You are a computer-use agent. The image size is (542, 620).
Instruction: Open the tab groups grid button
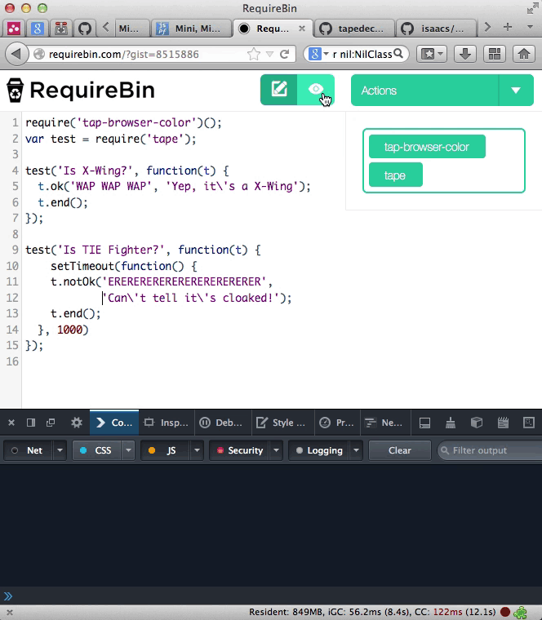point(495,54)
